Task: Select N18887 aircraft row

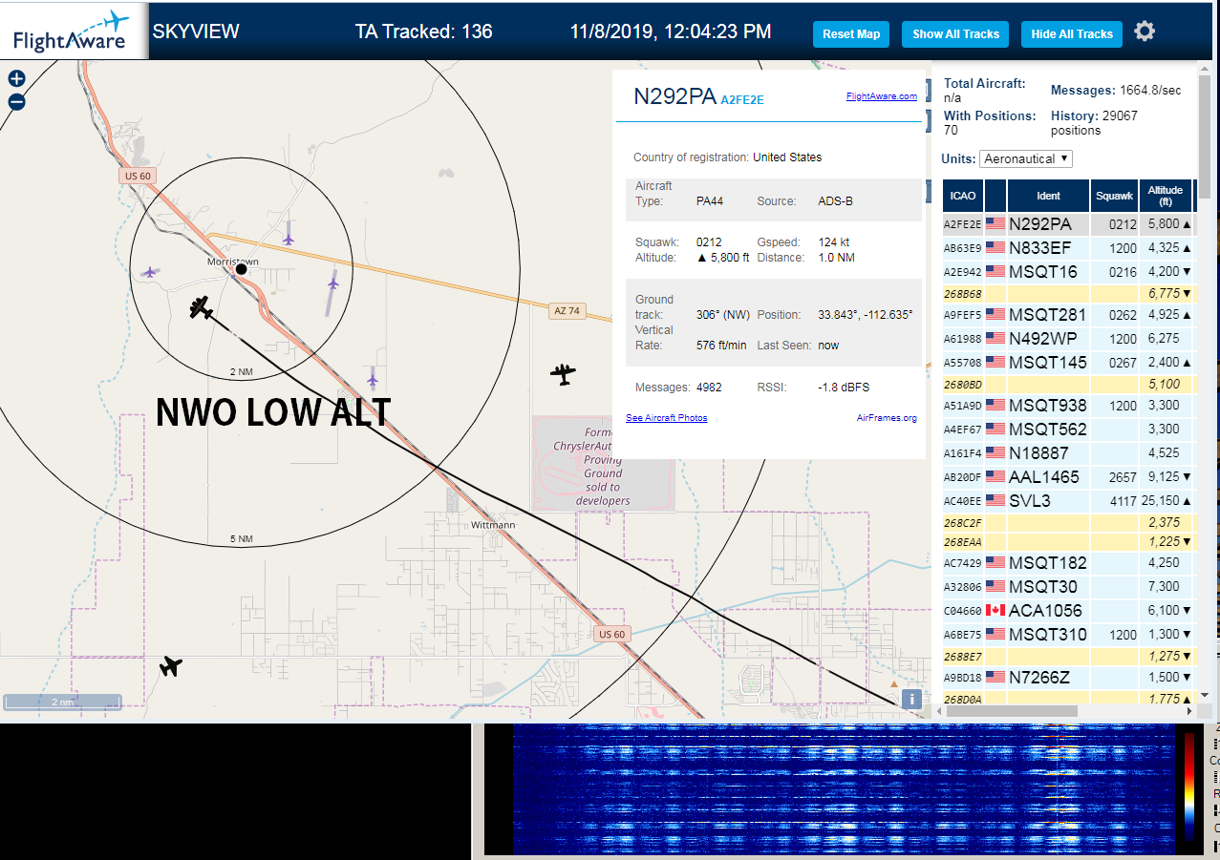Action: point(1067,452)
